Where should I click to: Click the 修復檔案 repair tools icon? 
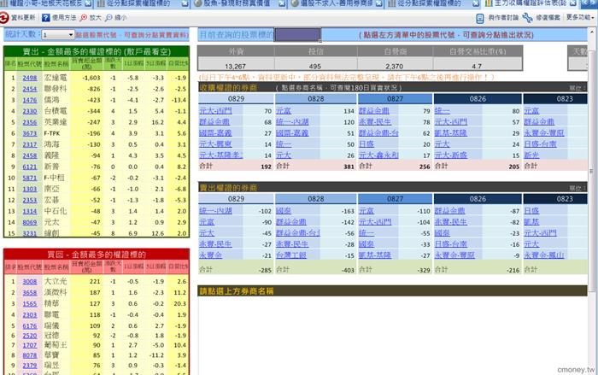[x=527, y=18]
